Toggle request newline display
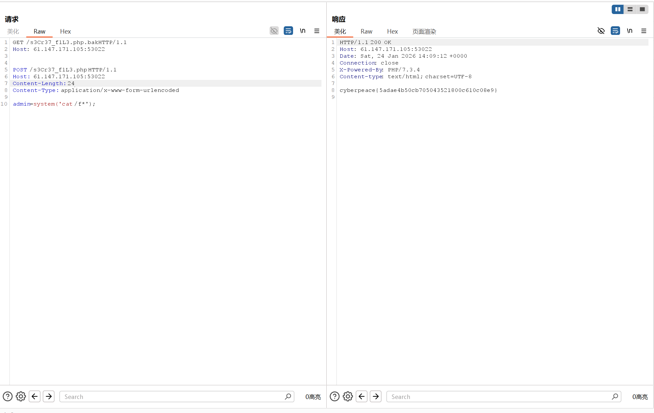This screenshot has width=654, height=413. (x=303, y=31)
